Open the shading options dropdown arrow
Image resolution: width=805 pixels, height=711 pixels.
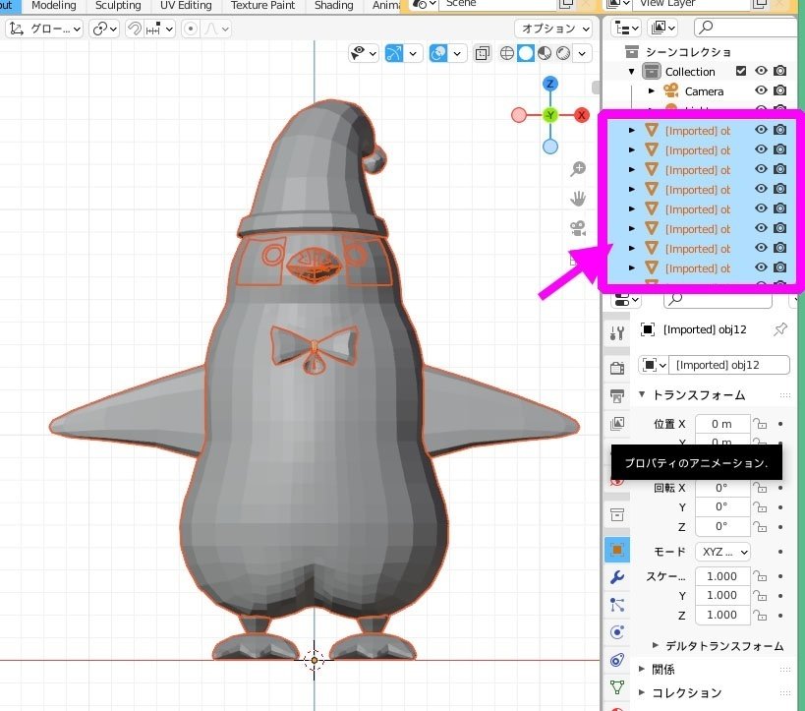point(582,53)
